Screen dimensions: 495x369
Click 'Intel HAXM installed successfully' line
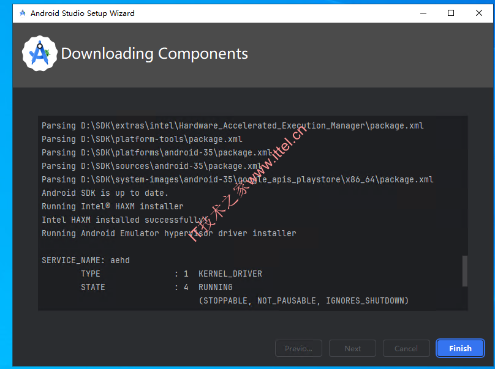tap(124, 220)
